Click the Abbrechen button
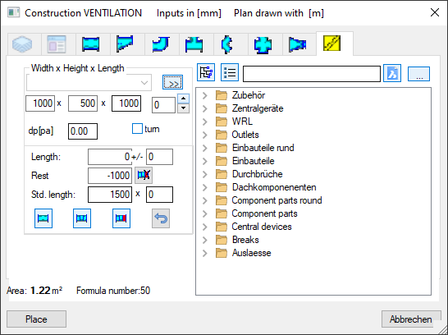The width and height of the screenshot is (448, 335). (411, 319)
